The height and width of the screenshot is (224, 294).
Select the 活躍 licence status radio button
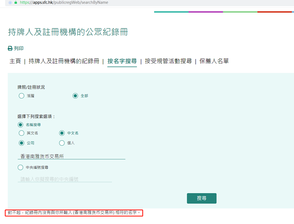21,96
